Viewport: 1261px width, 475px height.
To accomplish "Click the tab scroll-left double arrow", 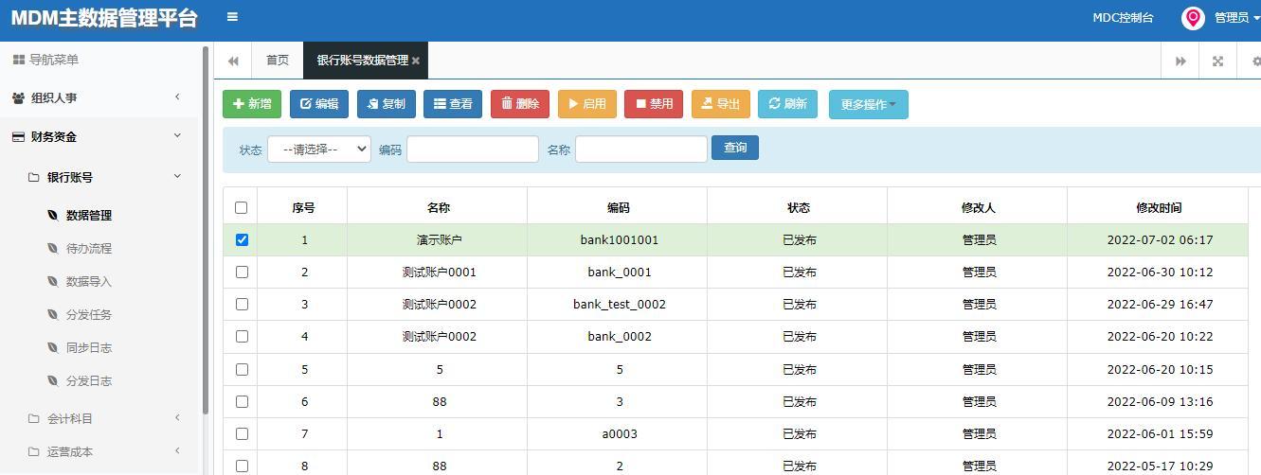I will pyautogui.click(x=233, y=61).
